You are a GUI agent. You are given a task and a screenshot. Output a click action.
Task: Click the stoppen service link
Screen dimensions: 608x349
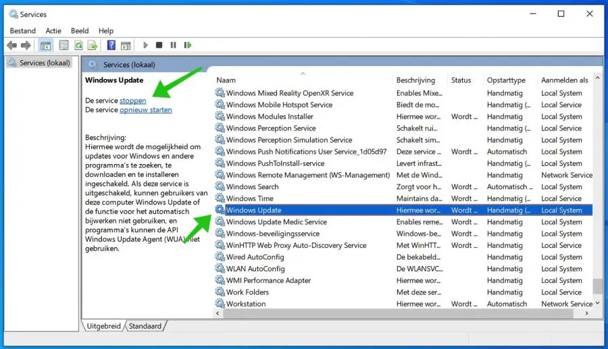(x=132, y=101)
